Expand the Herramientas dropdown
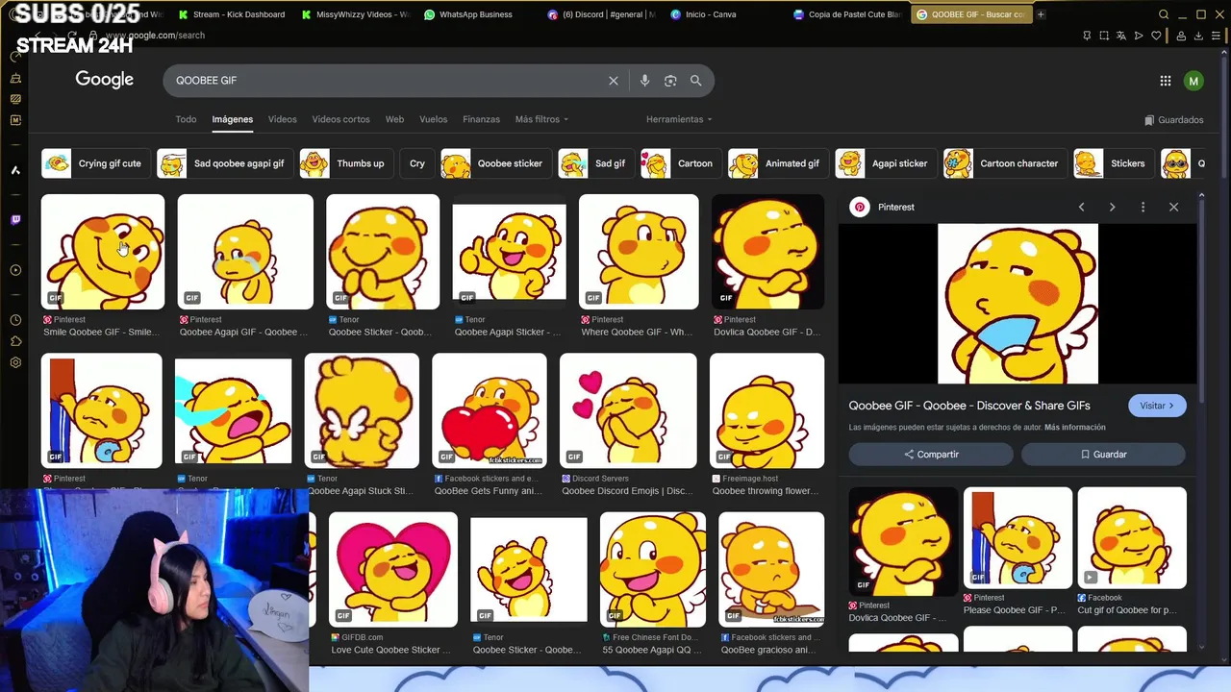This screenshot has width=1231, height=692. click(x=679, y=119)
